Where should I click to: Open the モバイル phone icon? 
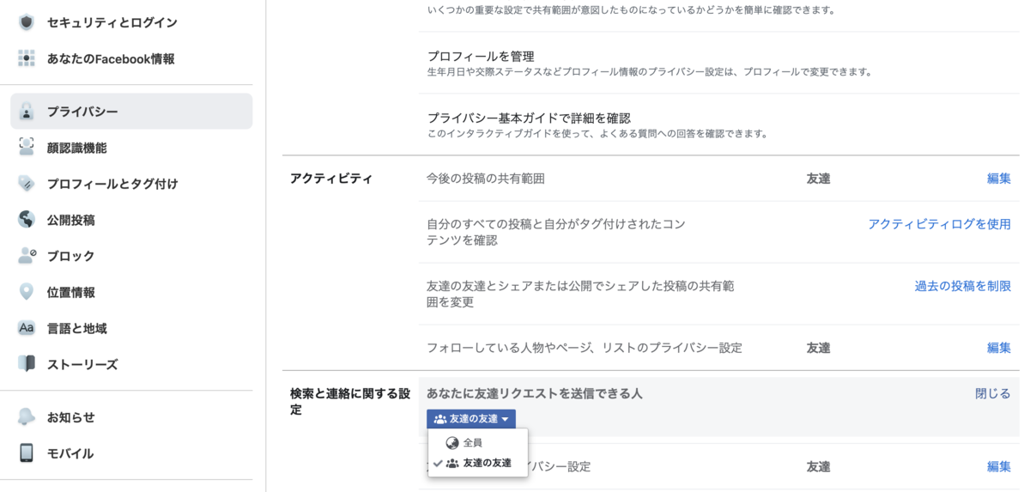point(27,453)
